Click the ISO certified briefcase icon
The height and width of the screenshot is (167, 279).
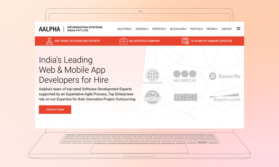[123, 41]
